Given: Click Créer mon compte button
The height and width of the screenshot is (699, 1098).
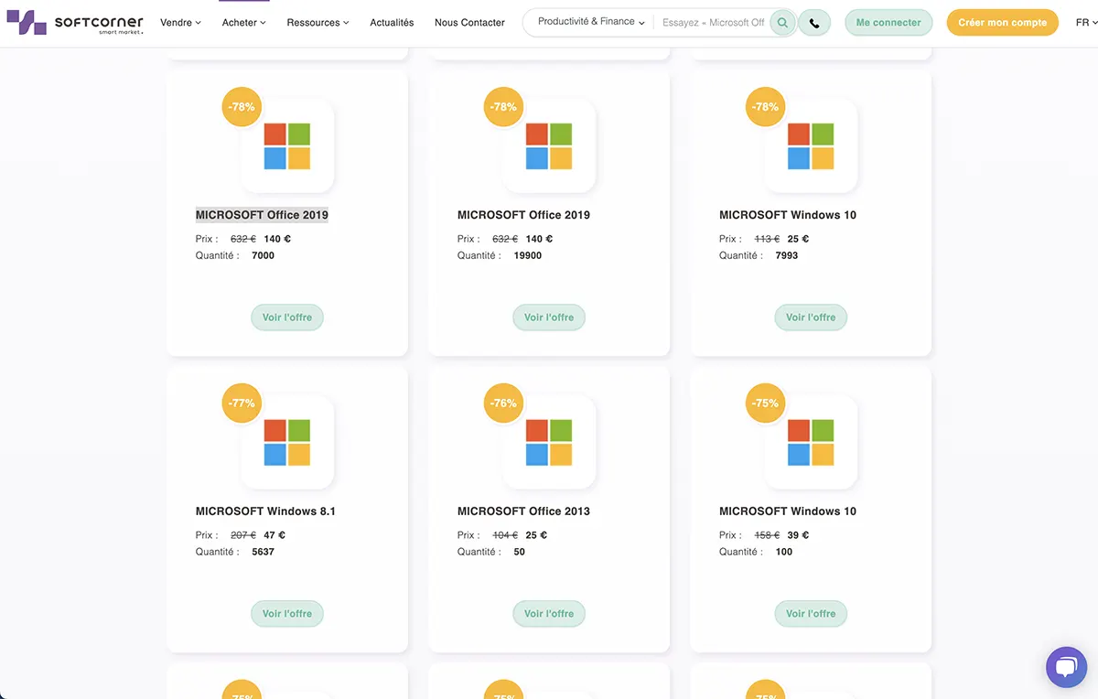Looking at the screenshot, I should click(1002, 23).
